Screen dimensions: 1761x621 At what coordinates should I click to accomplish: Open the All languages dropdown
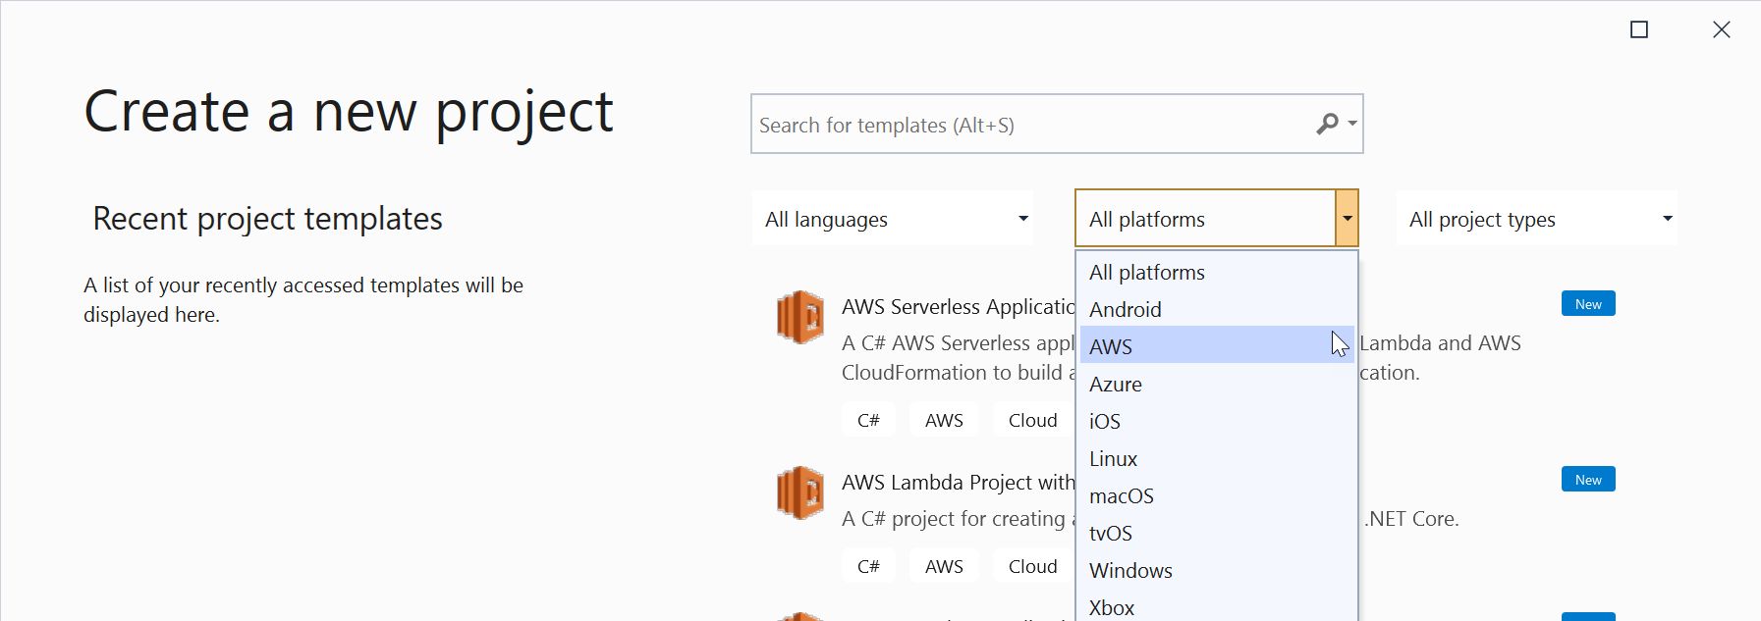point(893,219)
